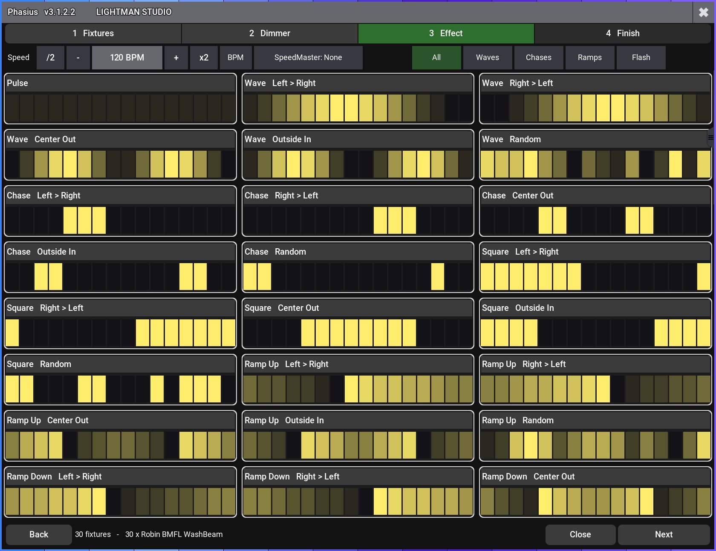Close the Phasius window with the X icon
This screenshot has width=716, height=551.
pyautogui.click(x=704, y=12)
